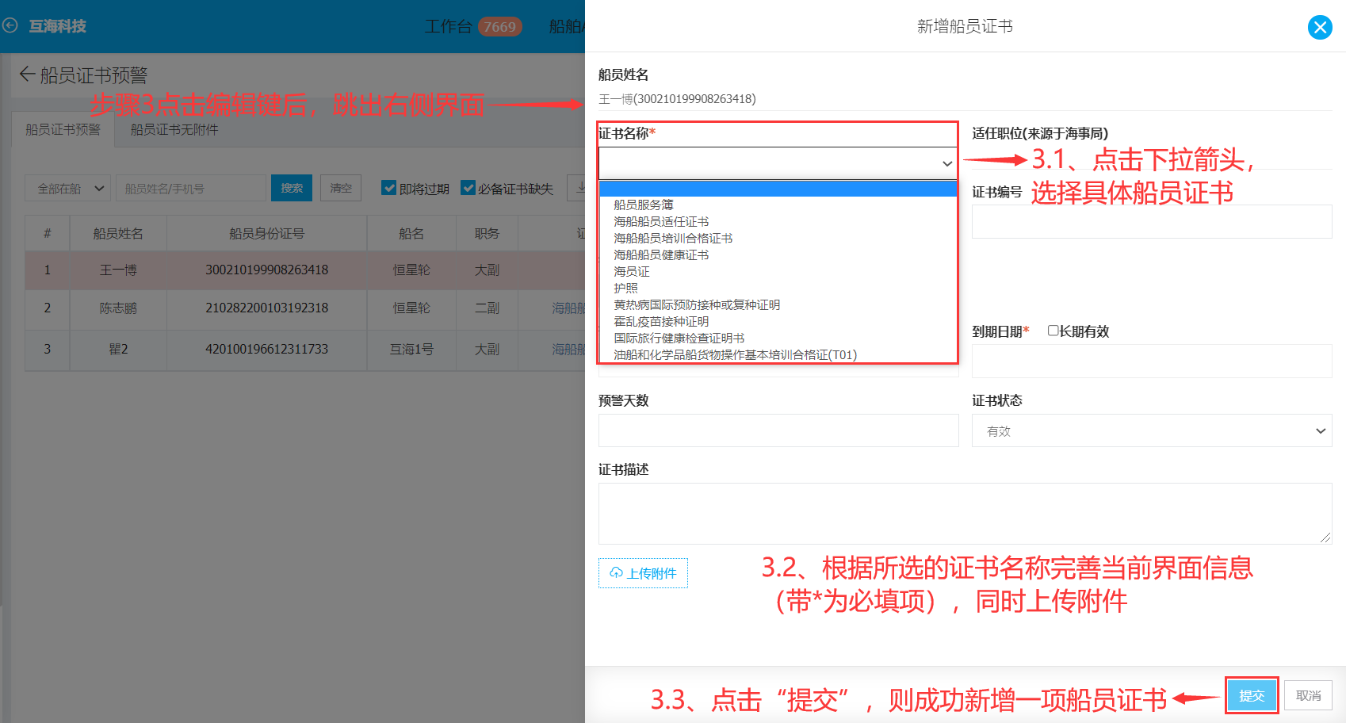Screen dimensions: 1346x723
Task: Open the 工作台 menu item
Action: pyautogui.click(x=448, y=26)
